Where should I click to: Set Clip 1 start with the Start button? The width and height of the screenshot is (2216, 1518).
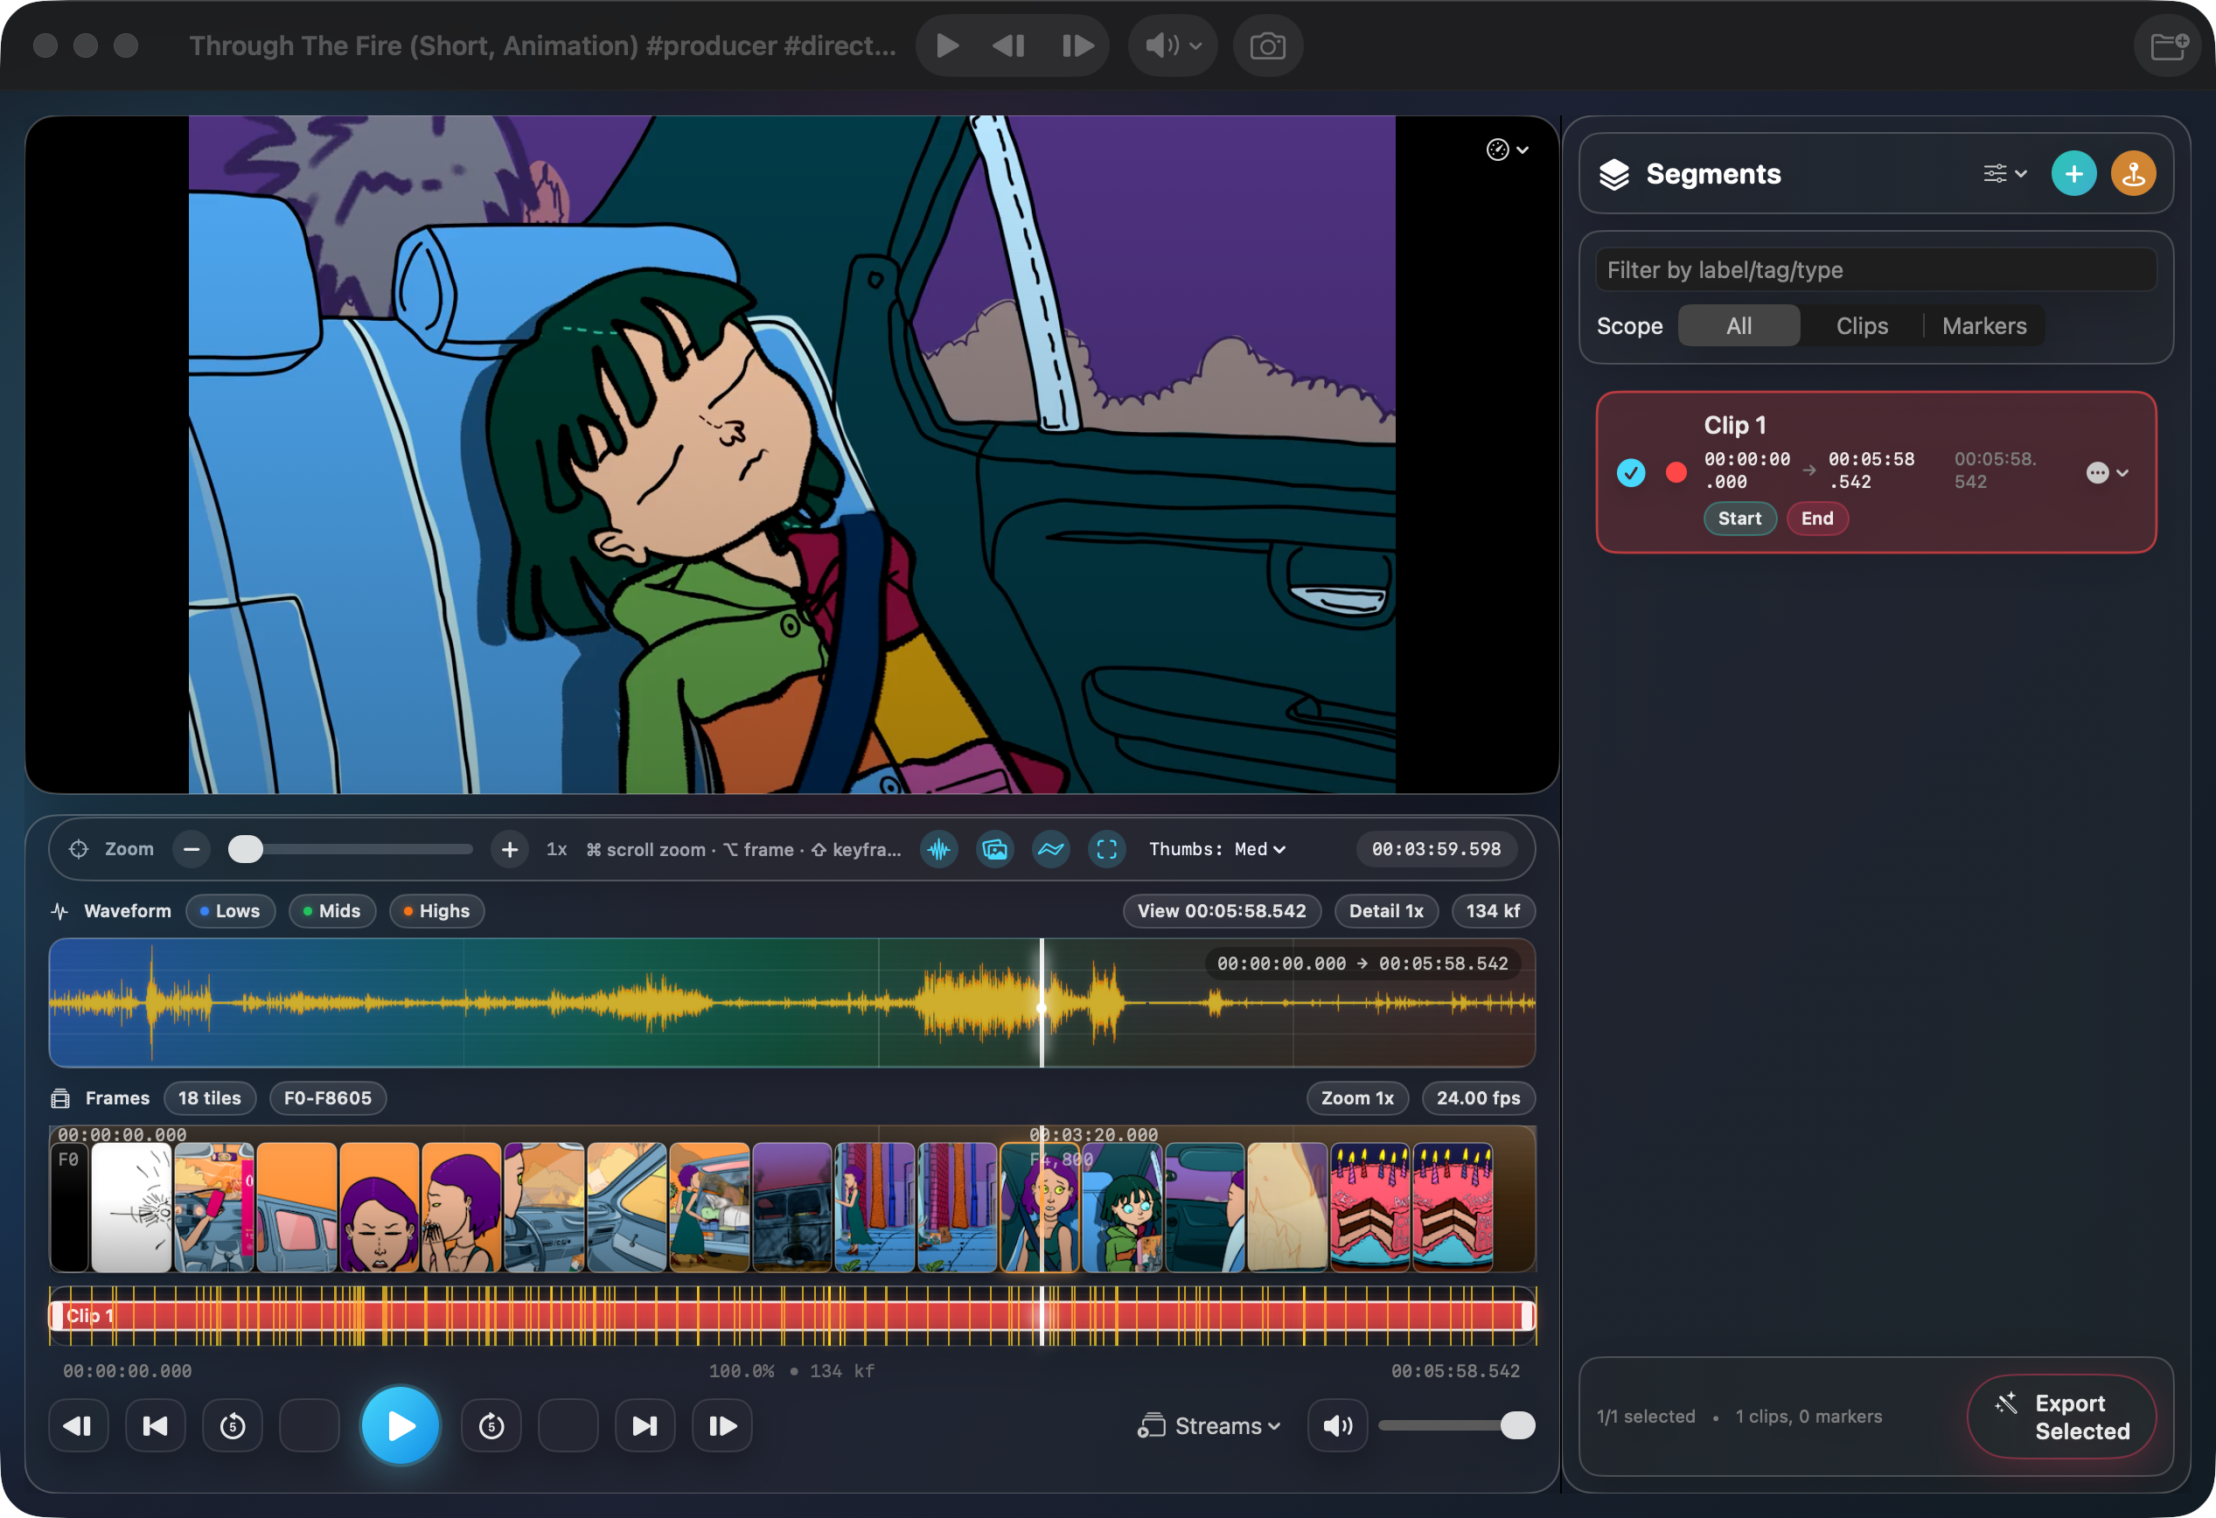(x=1739, y=519)
